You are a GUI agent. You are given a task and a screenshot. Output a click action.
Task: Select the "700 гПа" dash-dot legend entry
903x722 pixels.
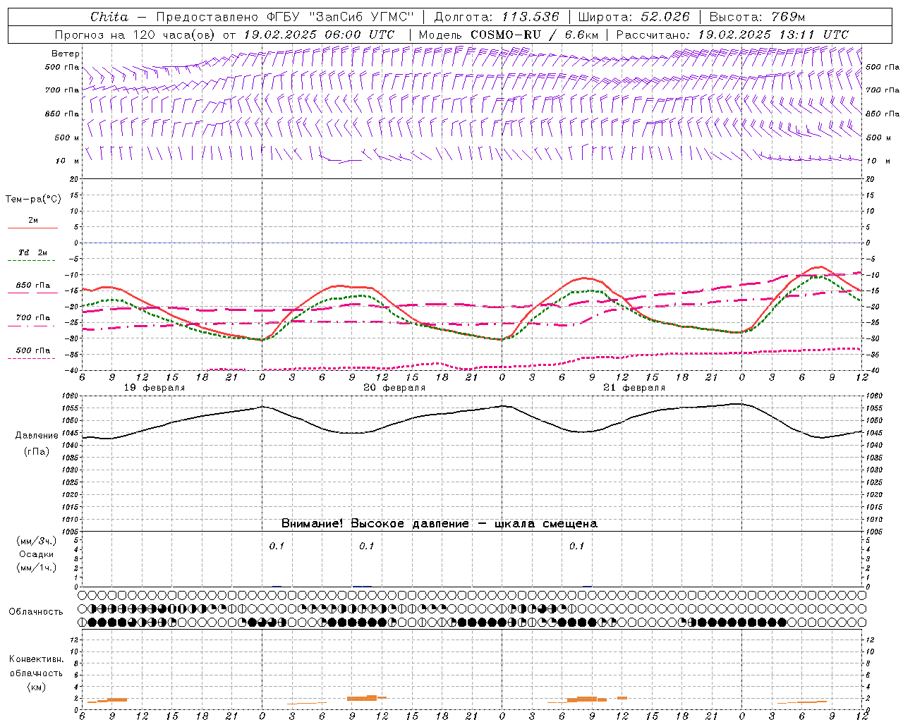(x=33, y=317)
